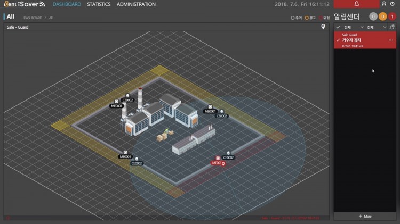Viewport: 400px width, 224px height.
Task: Select the CE0002 label on the lower-left fence
Action: pos(137,163)
